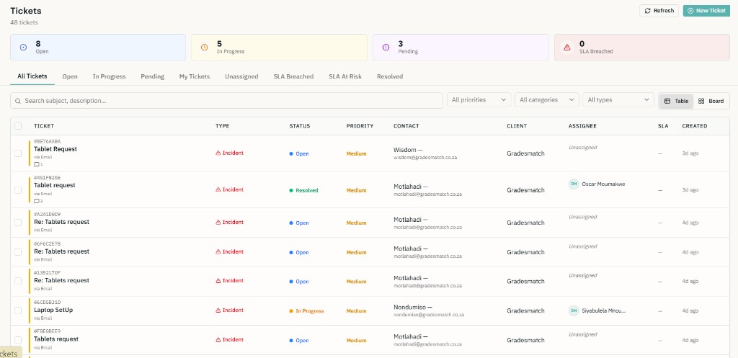Click the warning triangle icon on SLA Breached card
Screen dimensions: 738x358
pyautogui.click(x=567, y=47)
